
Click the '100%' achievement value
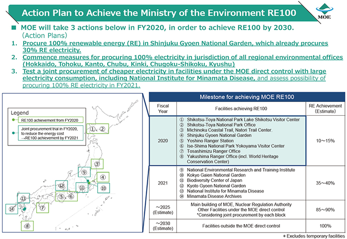(325, 226)
